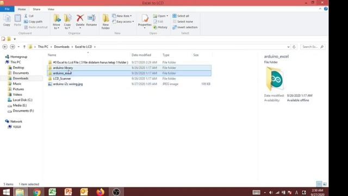Switch to the Home ribbon tab
Image resolution: width=348 pixels, height=196 pixels.
[22, 9]
